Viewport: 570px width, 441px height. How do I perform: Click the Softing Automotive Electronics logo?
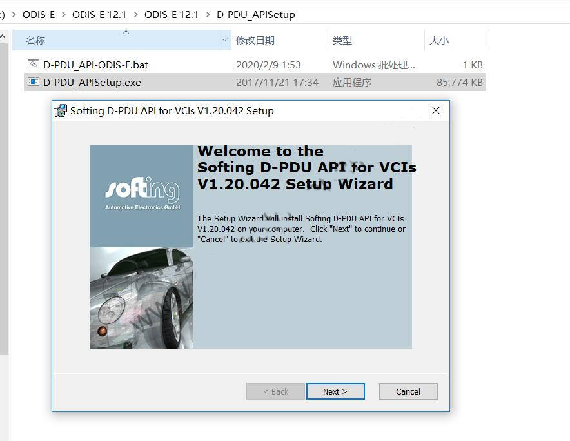coord(141,195)
